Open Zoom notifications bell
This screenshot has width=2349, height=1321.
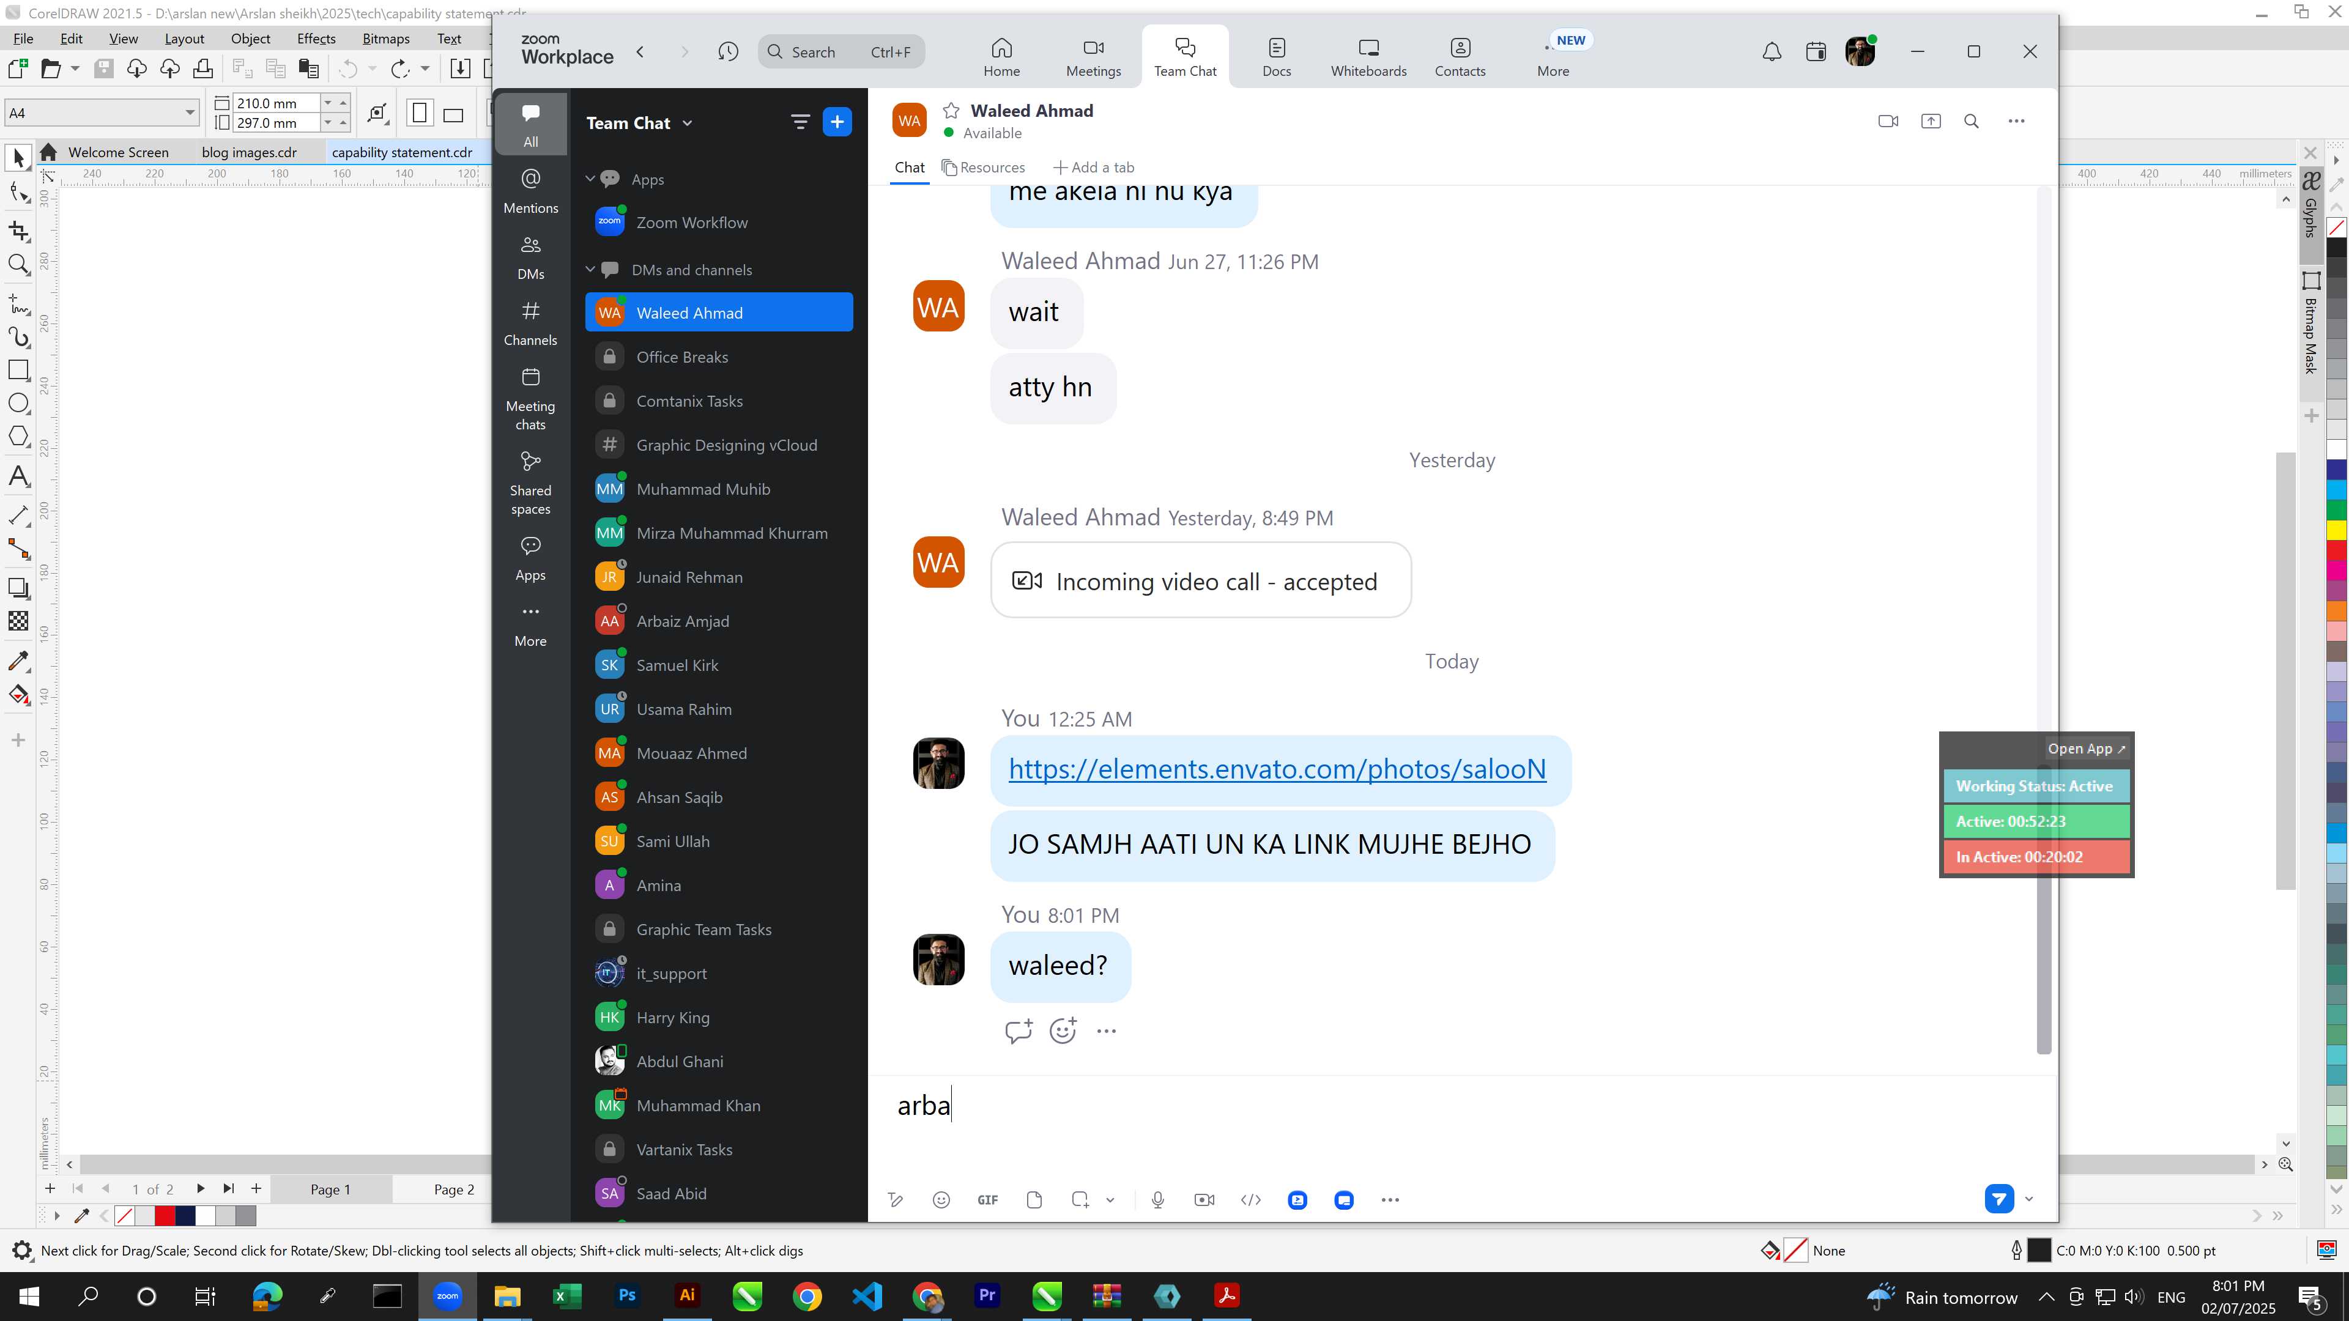[1772, 52]
